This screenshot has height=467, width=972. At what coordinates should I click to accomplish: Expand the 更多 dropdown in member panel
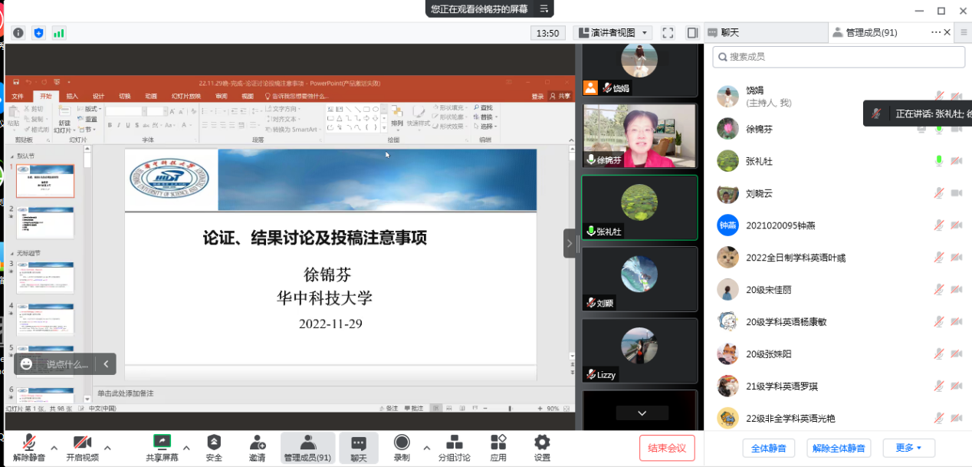pos(908,448)
